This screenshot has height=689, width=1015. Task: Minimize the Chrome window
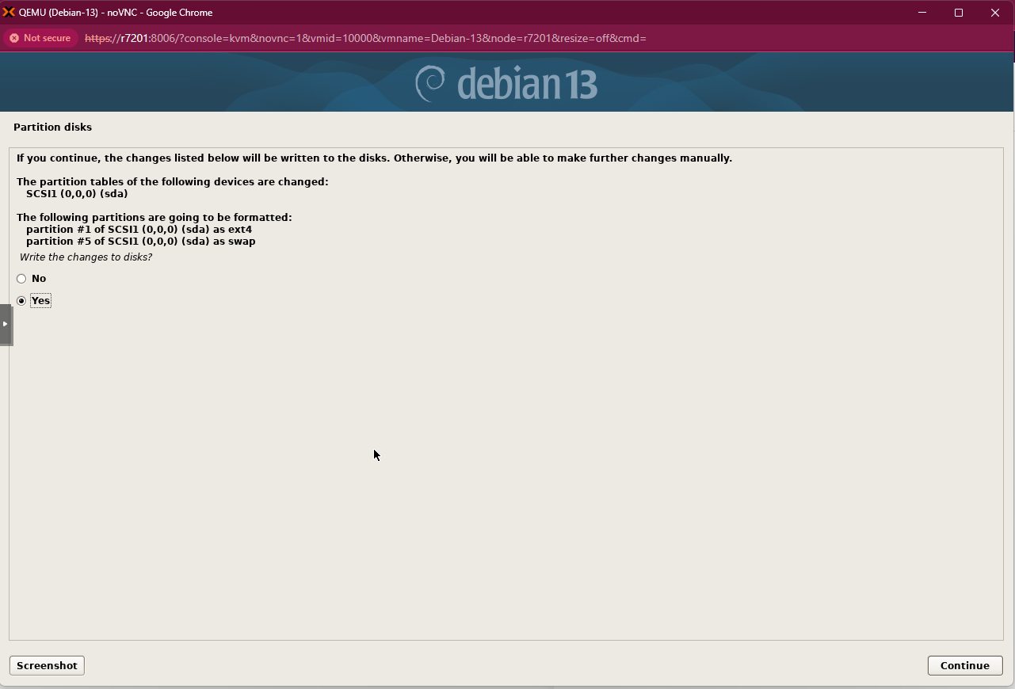point(922,13)
